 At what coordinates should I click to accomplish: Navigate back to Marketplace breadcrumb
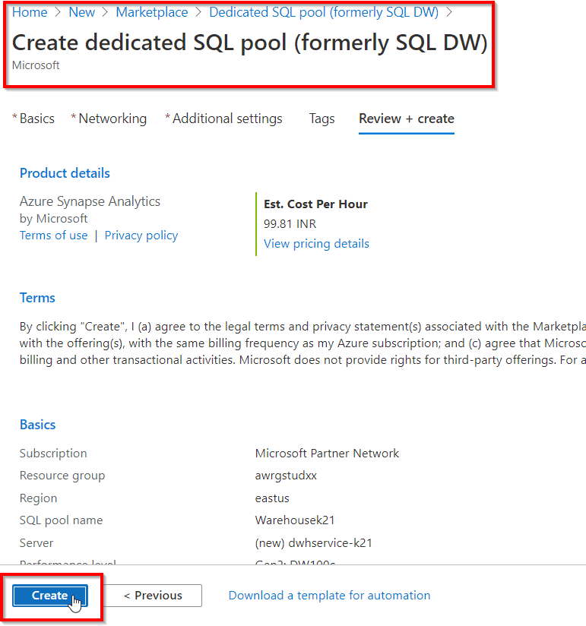(151, 12)
